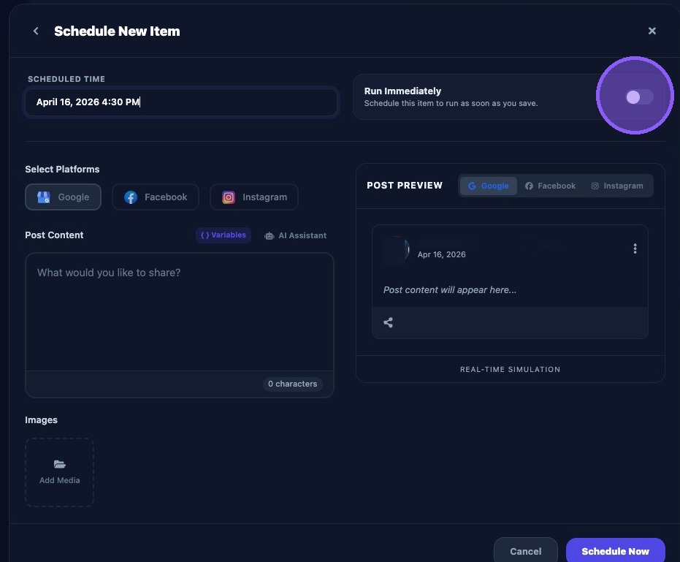
Task: Select the Google platform button
Action: click(64, 197)
